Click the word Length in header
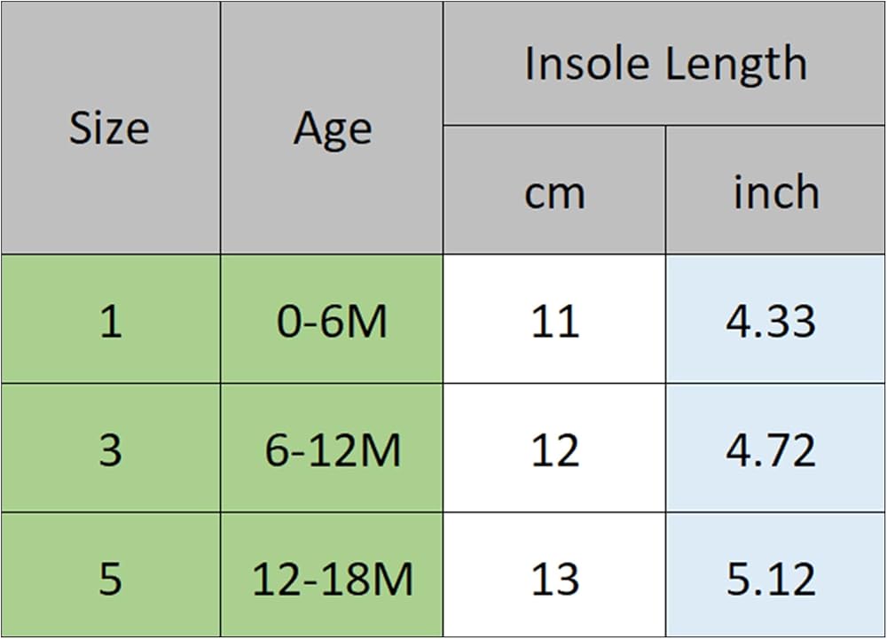This screenshot has width=887, height=639. click(736, 65)
